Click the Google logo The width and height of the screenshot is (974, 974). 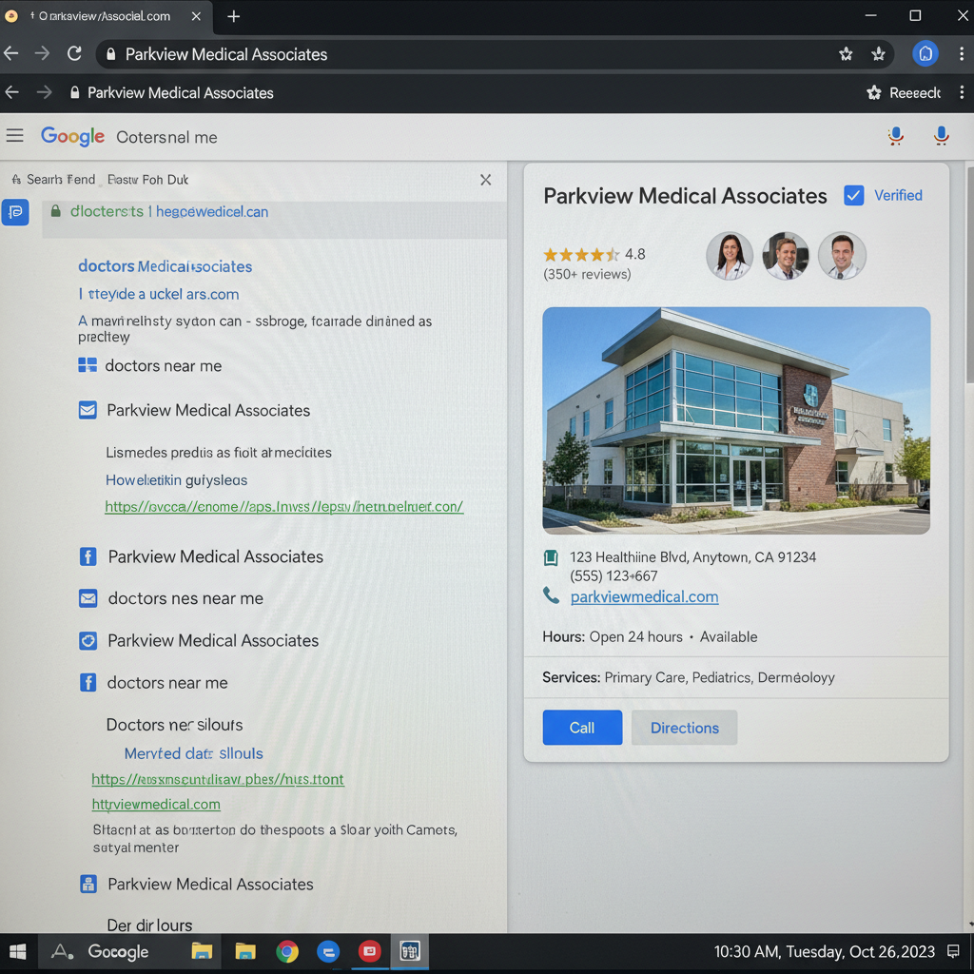[x=72, y=137]
